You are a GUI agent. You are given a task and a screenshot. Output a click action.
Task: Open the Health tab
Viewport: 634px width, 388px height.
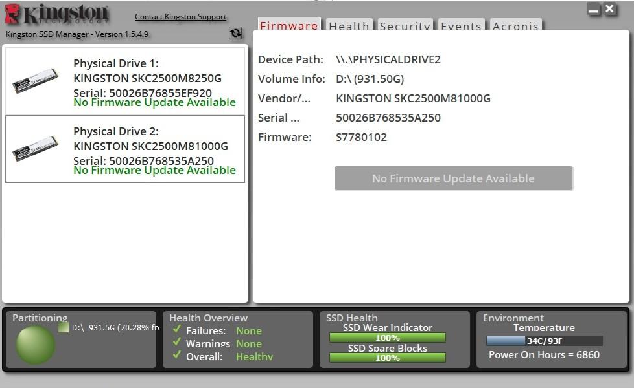tap(349, 25)
